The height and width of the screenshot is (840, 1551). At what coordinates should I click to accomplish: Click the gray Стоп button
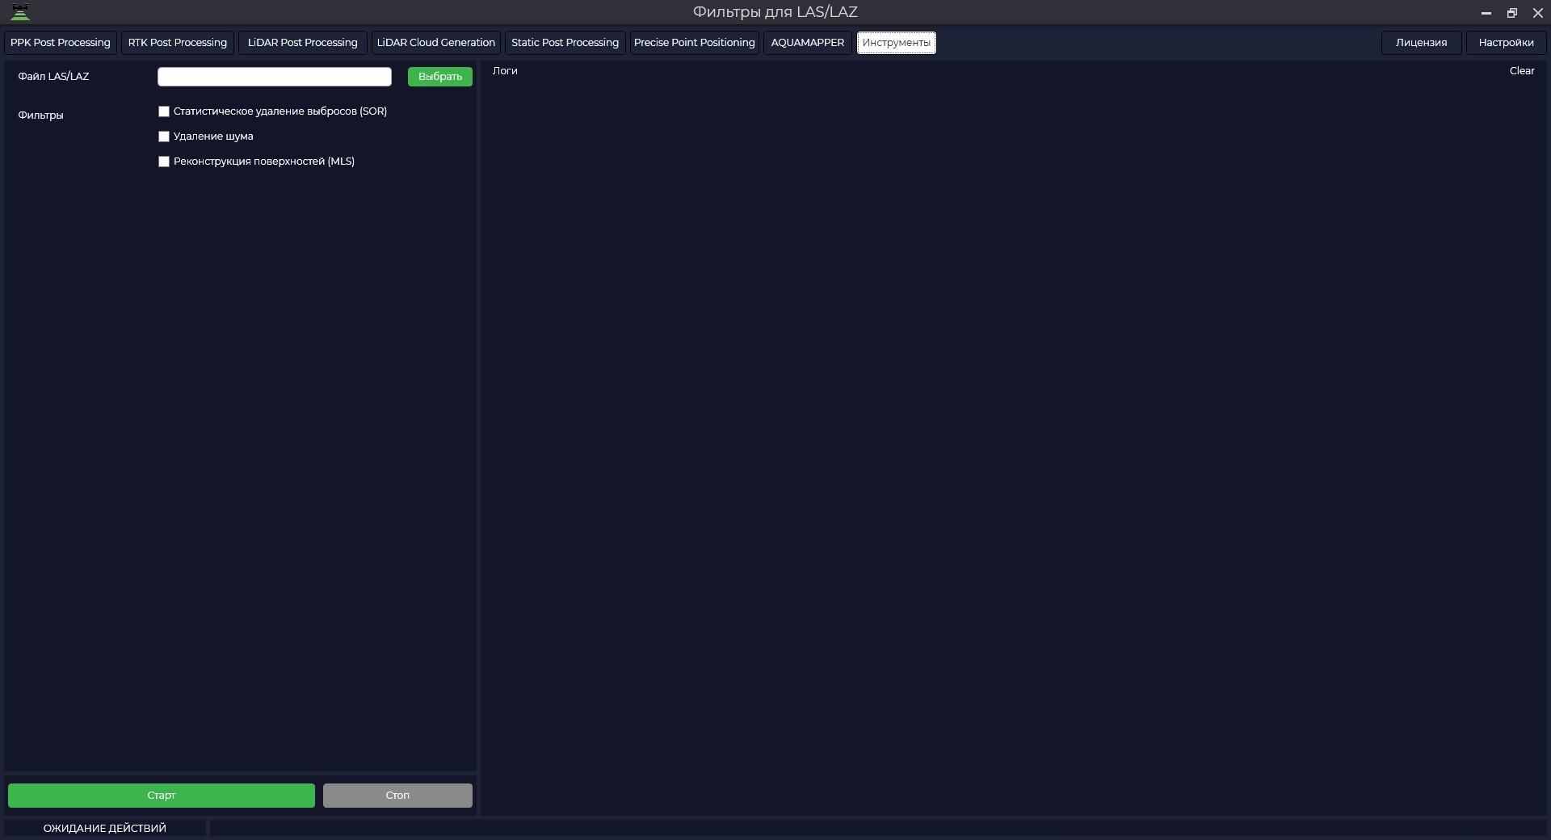397,796
